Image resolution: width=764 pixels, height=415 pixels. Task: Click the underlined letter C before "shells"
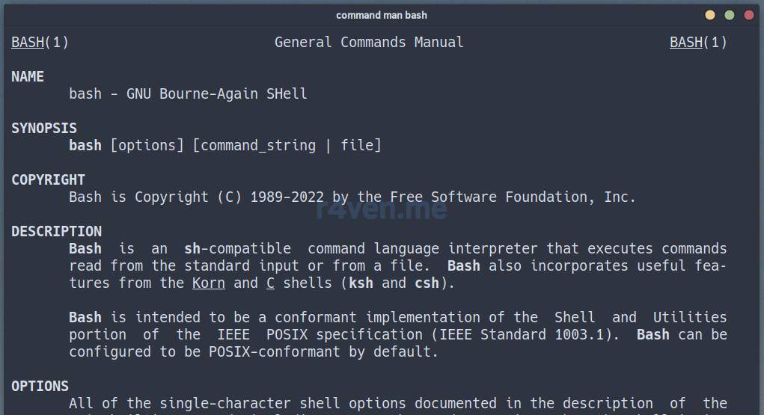click(271, 283)
